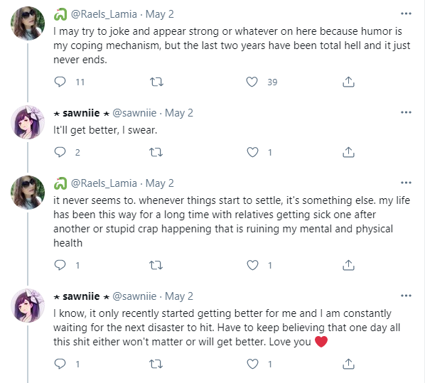Open more options on the first tweet
Image resolution: width=425 pixels, height=383 pixels.
[406, 14]
